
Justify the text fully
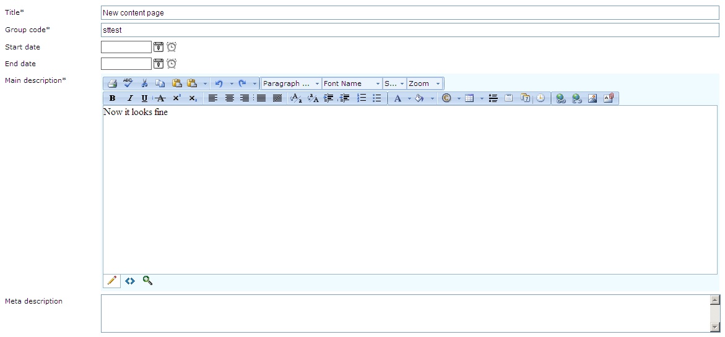[x=261, y=98]
